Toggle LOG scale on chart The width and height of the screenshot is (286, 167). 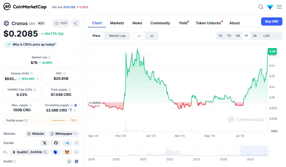tap(266, 36)
